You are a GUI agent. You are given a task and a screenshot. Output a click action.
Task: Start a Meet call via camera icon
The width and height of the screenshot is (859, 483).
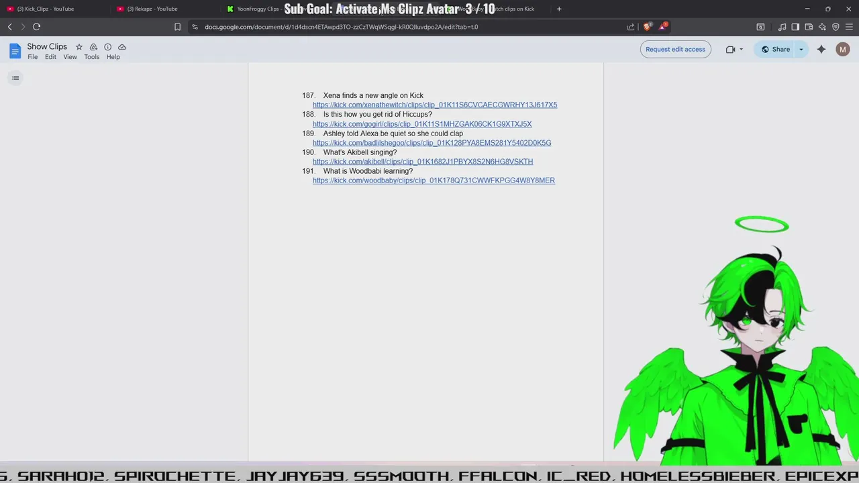730,49
